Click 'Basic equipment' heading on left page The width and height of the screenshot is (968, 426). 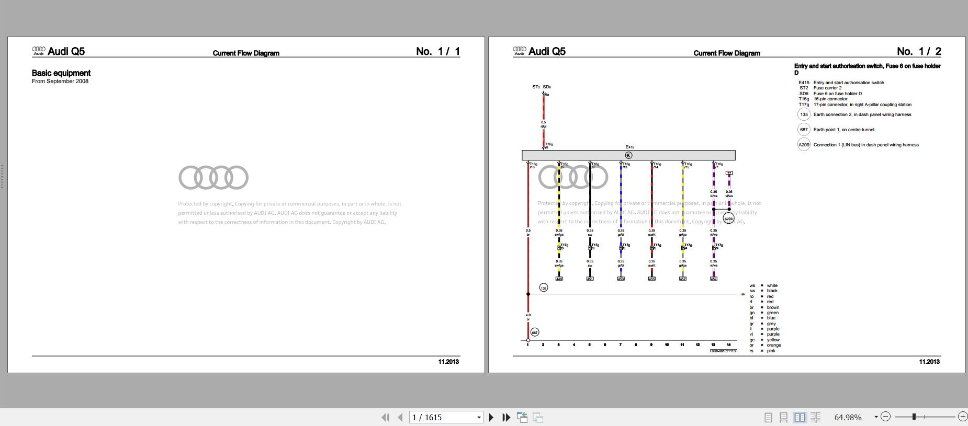pyautogui.click(x=61, y=73)
